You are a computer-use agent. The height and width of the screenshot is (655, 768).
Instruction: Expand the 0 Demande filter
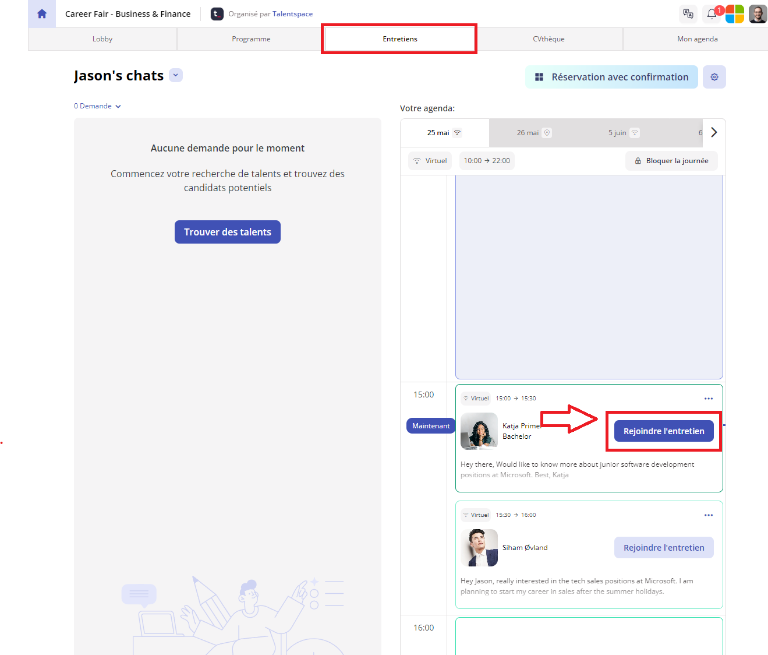coord(97,106)
